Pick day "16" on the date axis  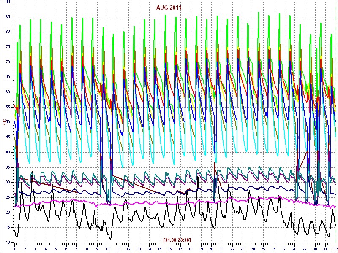coord(170,249)
